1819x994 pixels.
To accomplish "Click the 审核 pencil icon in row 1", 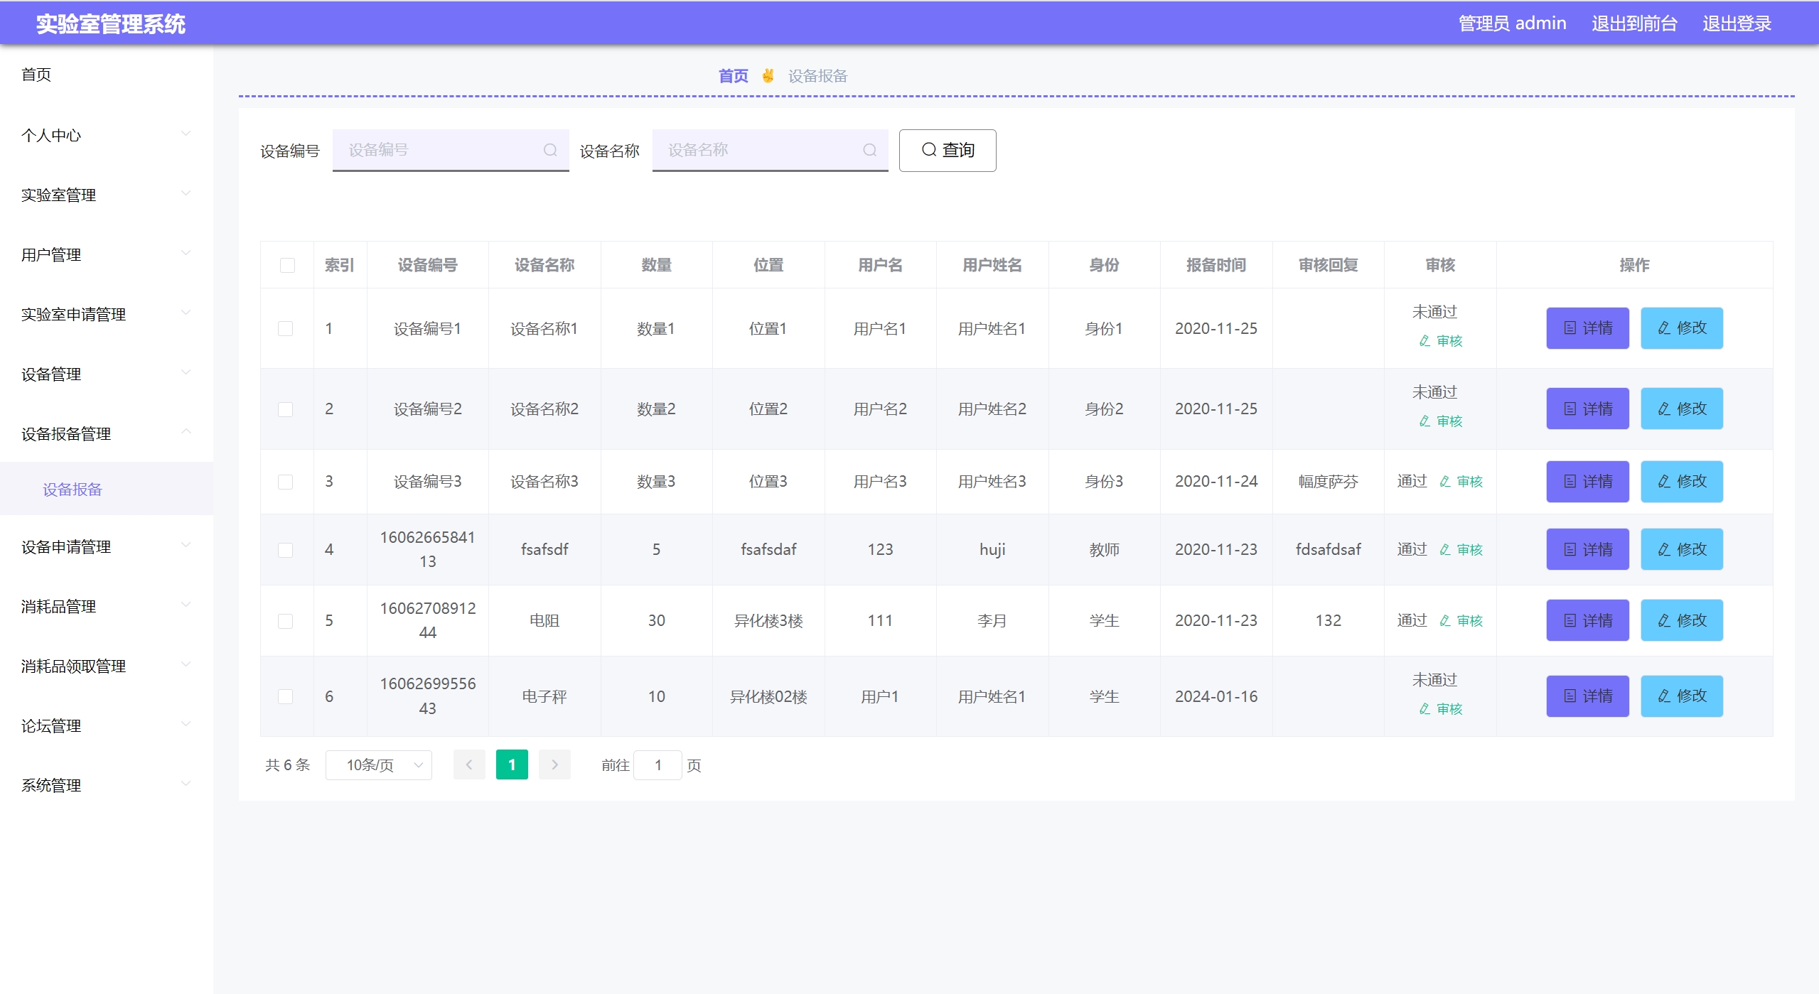I will (x=1424, y=341).
